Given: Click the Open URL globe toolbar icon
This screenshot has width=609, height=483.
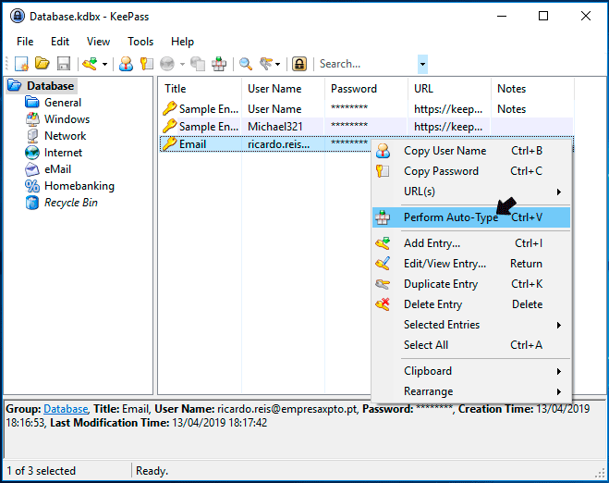Looking at the screenshot, I should tap(167, 64).
